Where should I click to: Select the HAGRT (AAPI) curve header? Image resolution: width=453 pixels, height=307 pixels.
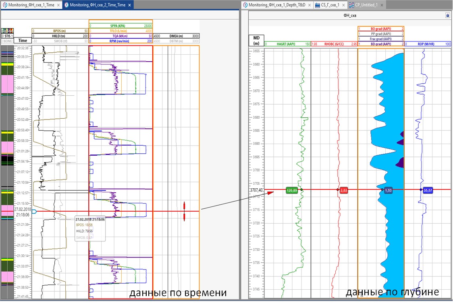click(287, 44)
